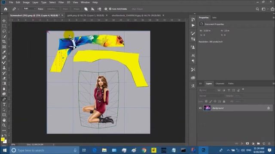Open the Character panel icon
The width and height of the screenshot is (275, 154).
[193, 56]
